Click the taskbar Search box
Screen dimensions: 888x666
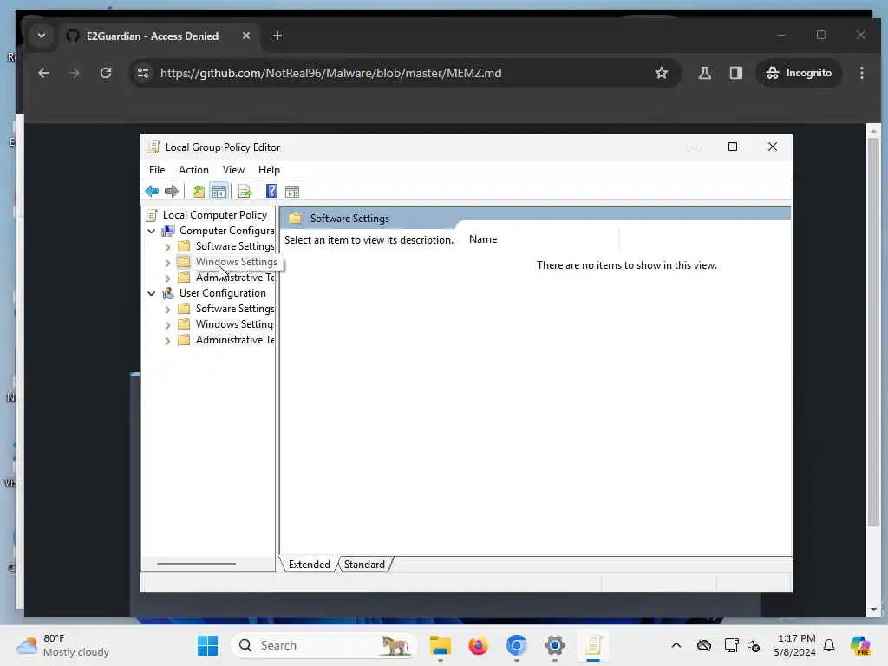[324, 645]
